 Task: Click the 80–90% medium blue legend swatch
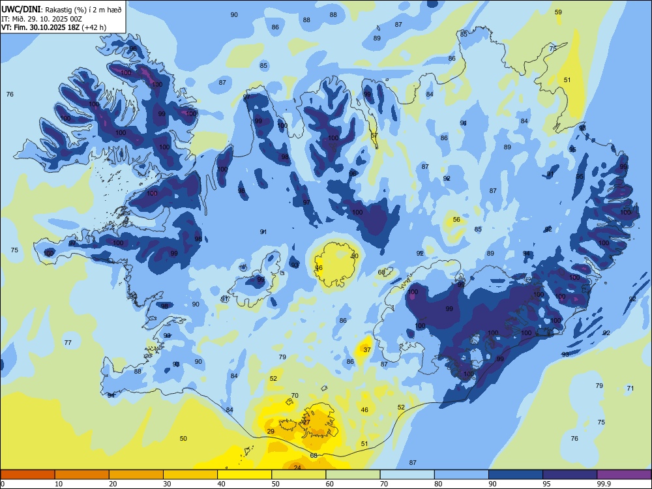[462, 475]
